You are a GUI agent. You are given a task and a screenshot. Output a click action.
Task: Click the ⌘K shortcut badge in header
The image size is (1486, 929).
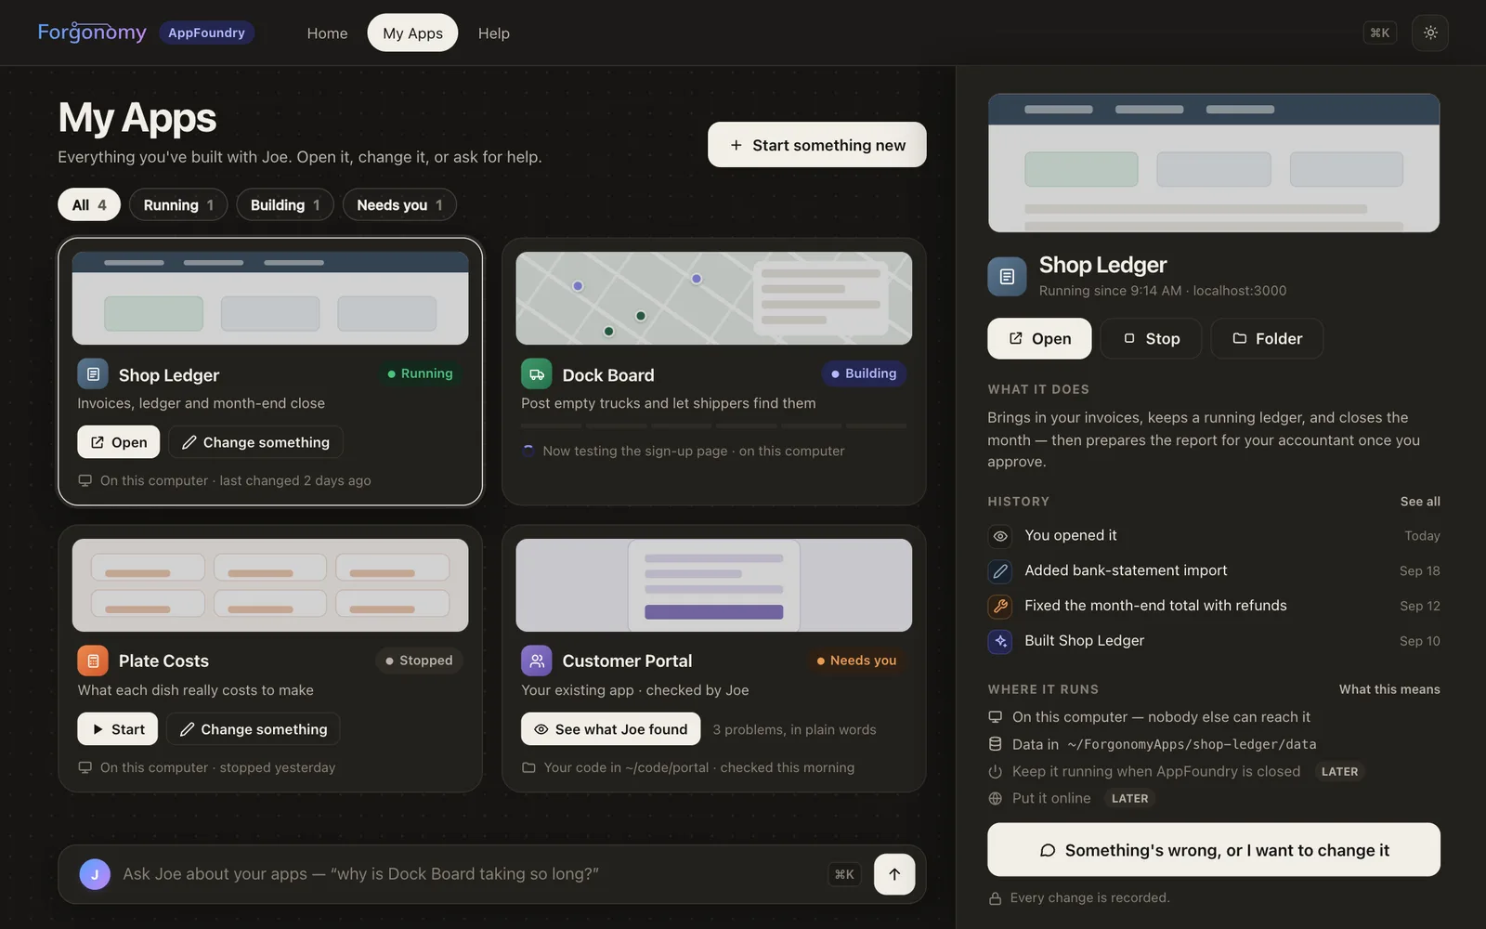click(1380, 33)
